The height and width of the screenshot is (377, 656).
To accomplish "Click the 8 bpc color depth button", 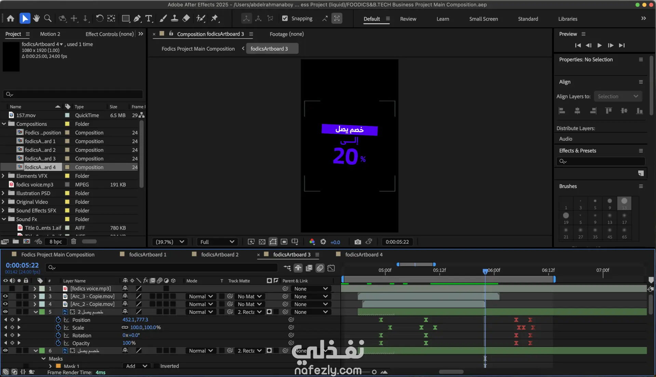I will pyautogui.click(x=55, y=241).
